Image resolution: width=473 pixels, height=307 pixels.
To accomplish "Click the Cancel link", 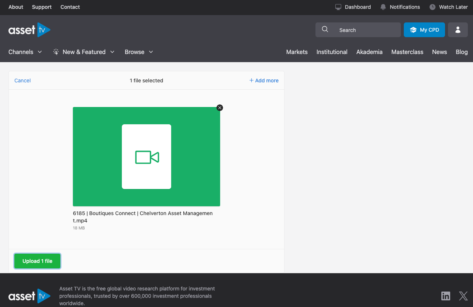I will [22, 81].
